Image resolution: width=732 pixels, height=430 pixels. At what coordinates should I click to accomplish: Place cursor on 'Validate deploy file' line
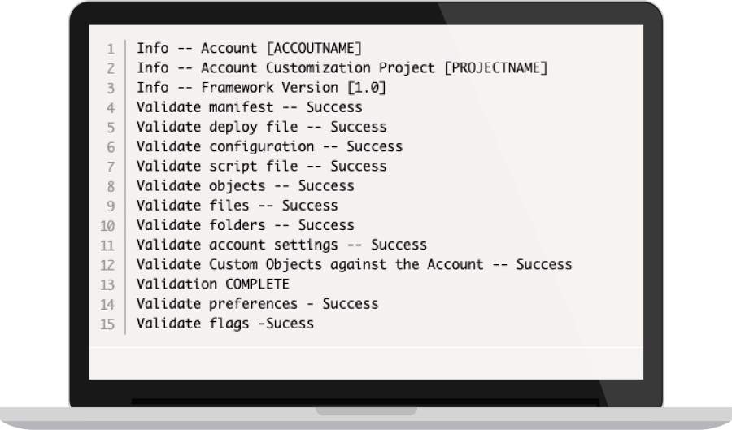pyautogui.click(x=261, y=127)
